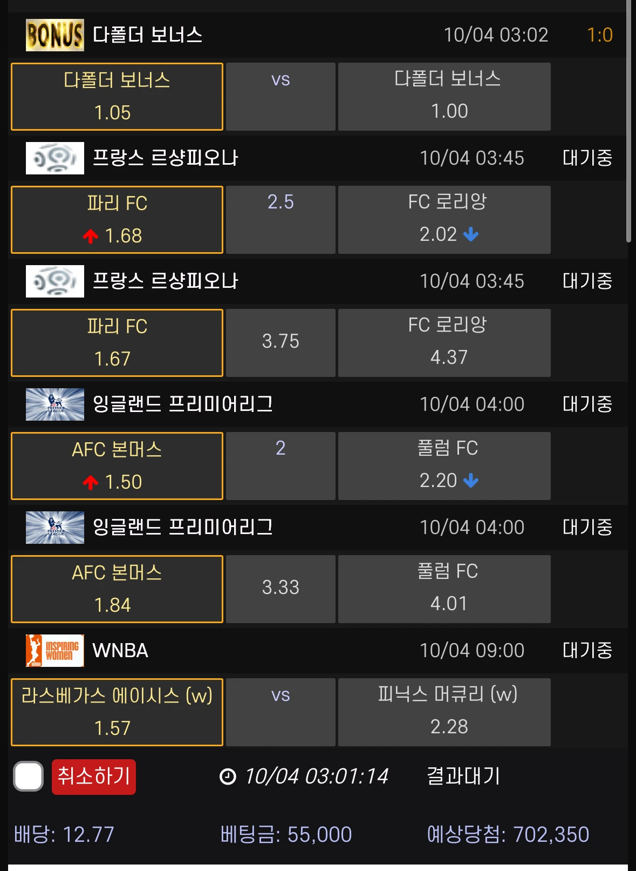Select the left 다폴더 보너스 1.05 cell
636x871 pixels.
point(117,97)
